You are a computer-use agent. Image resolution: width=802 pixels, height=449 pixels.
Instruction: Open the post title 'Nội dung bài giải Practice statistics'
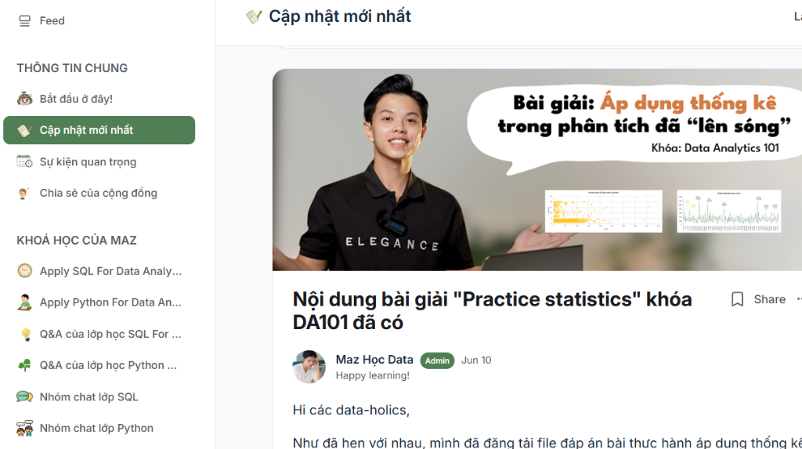[492, 311]
